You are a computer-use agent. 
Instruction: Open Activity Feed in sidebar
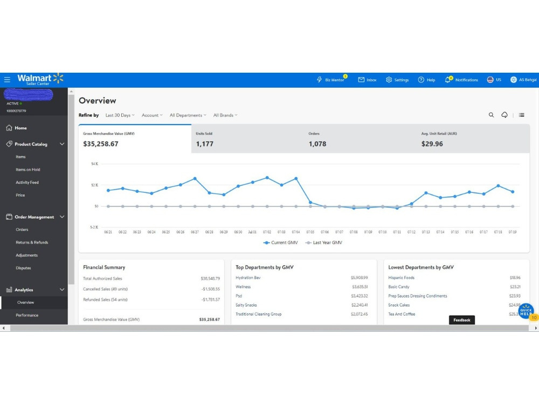coord(27,183)
